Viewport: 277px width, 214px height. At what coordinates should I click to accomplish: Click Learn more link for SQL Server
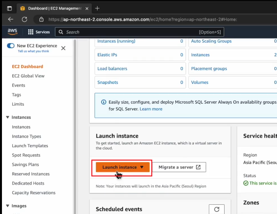[151, 109]
